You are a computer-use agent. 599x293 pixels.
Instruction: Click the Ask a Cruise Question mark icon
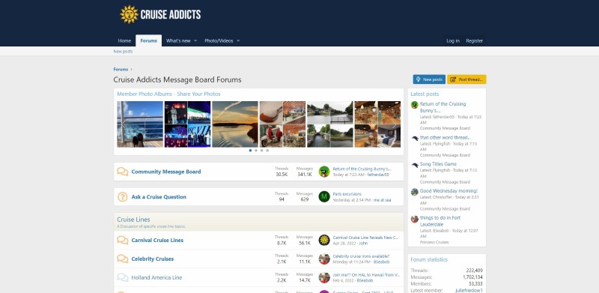tap(122, 197)
